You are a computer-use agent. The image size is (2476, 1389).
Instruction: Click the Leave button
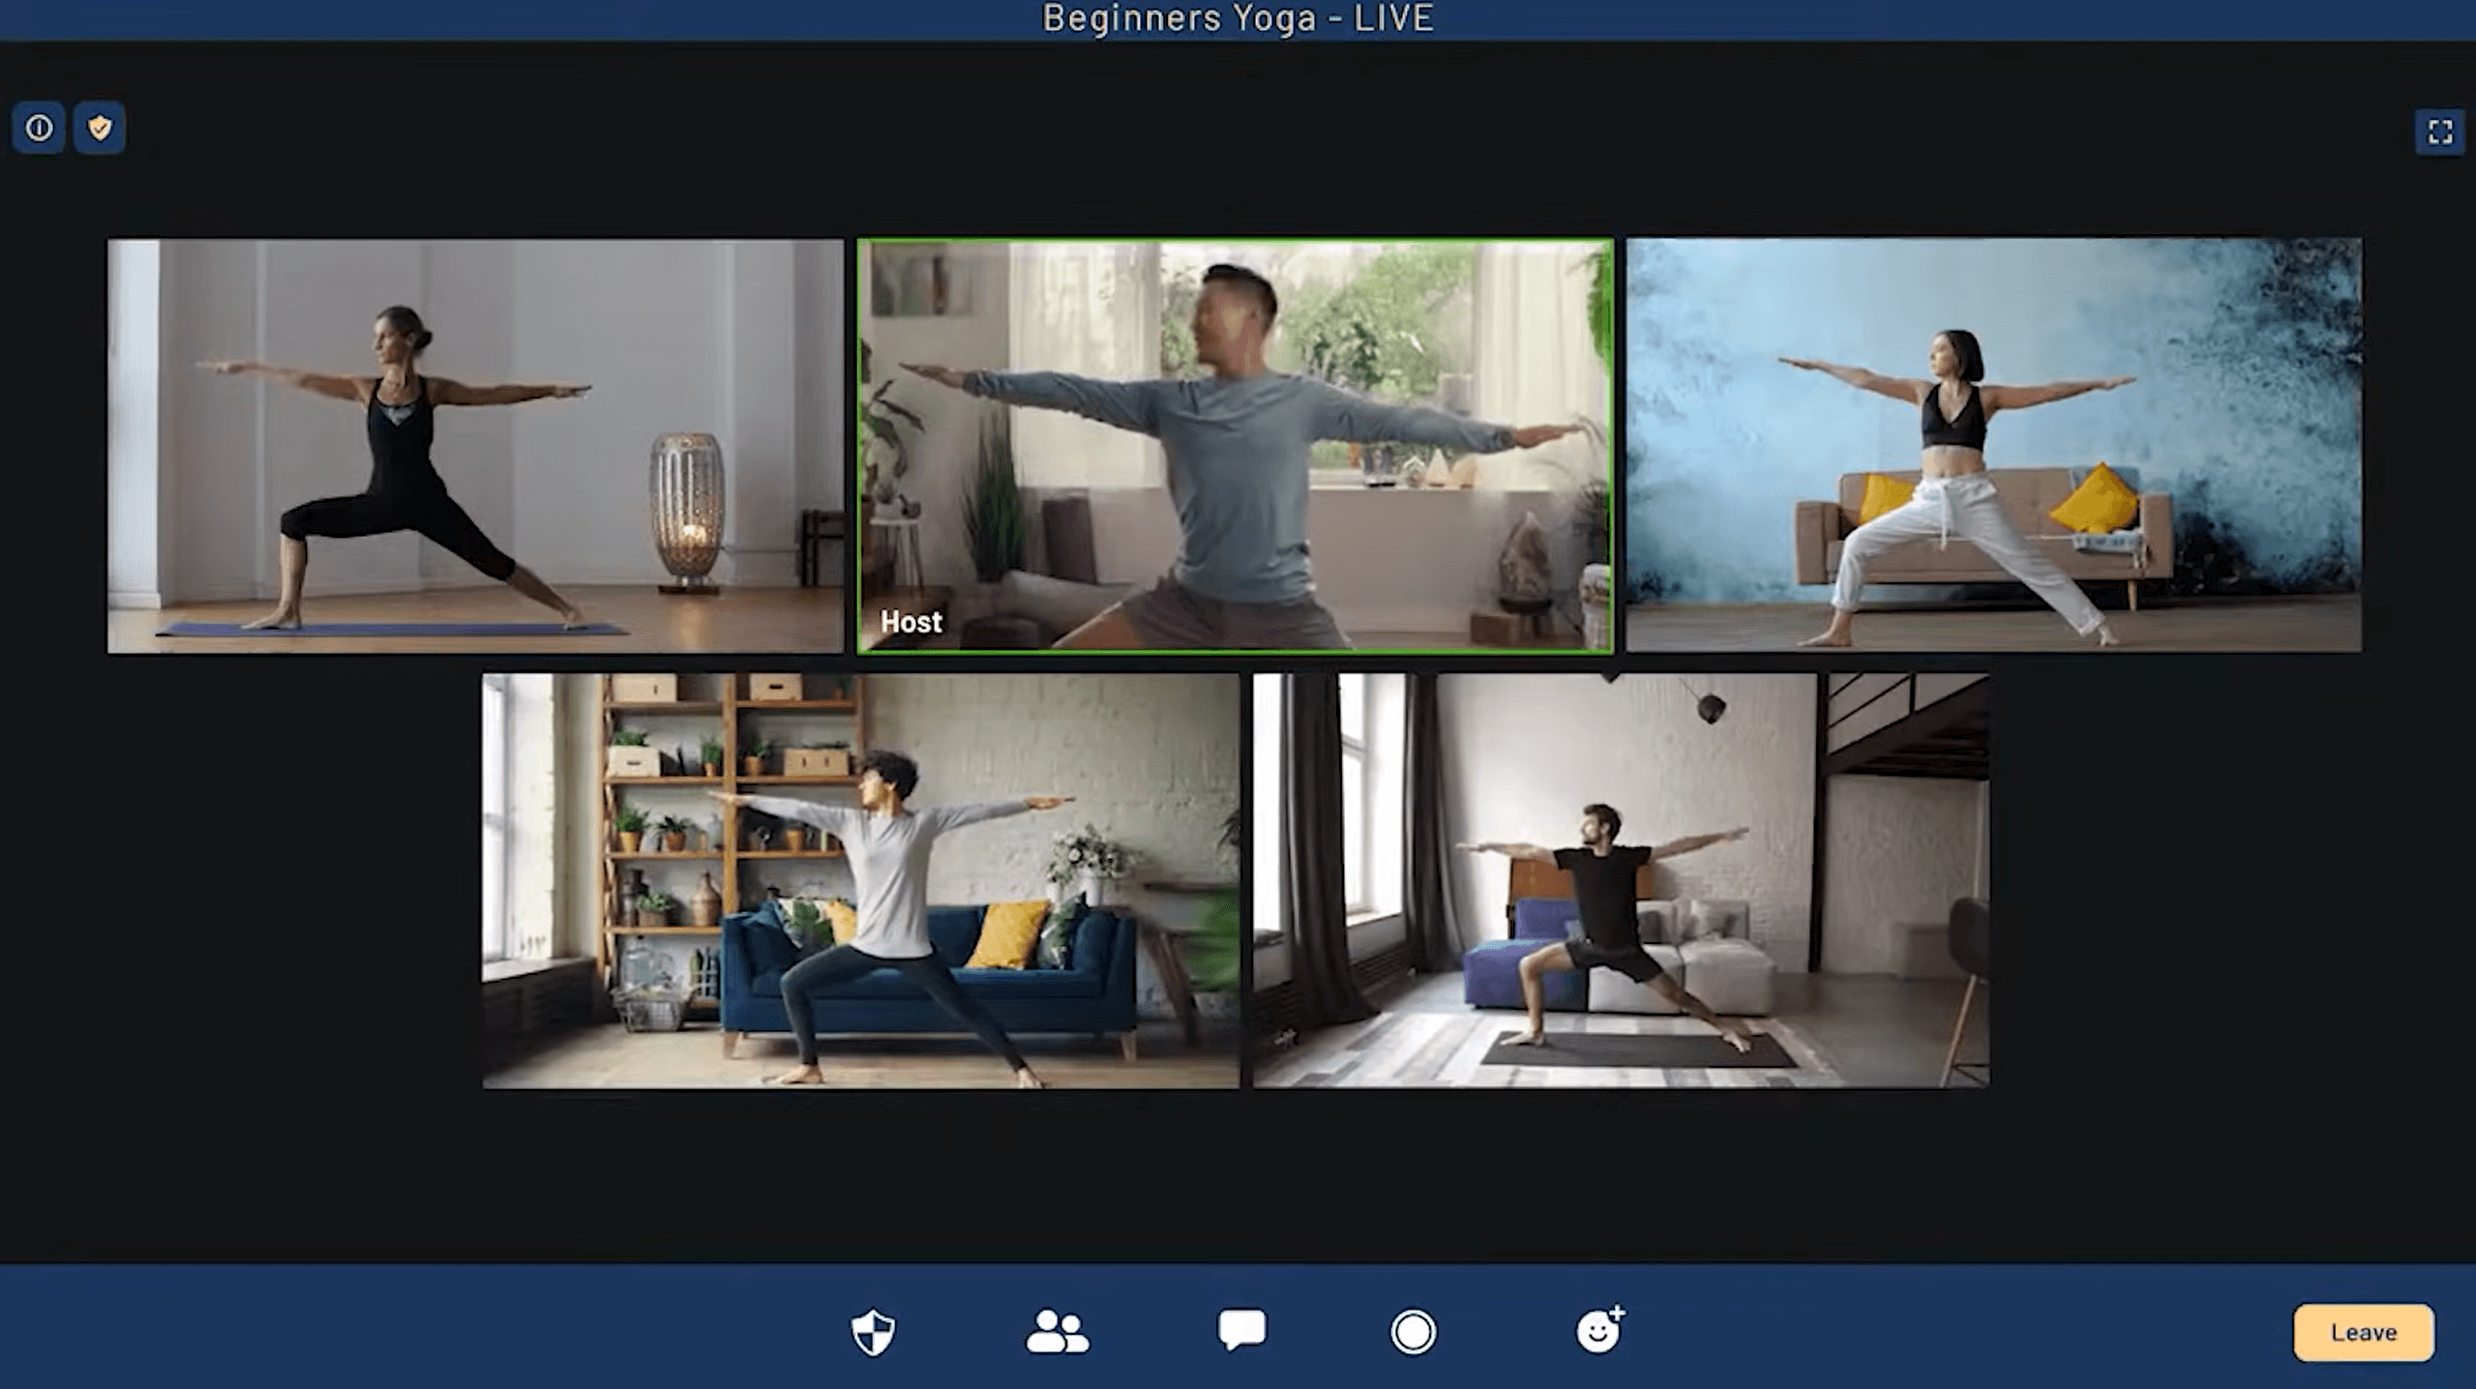point(2363,1332)
